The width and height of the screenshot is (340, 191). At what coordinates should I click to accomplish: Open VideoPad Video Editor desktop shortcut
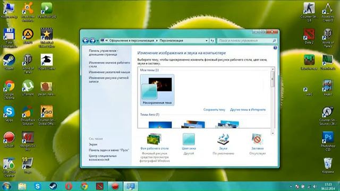[47, 38]
